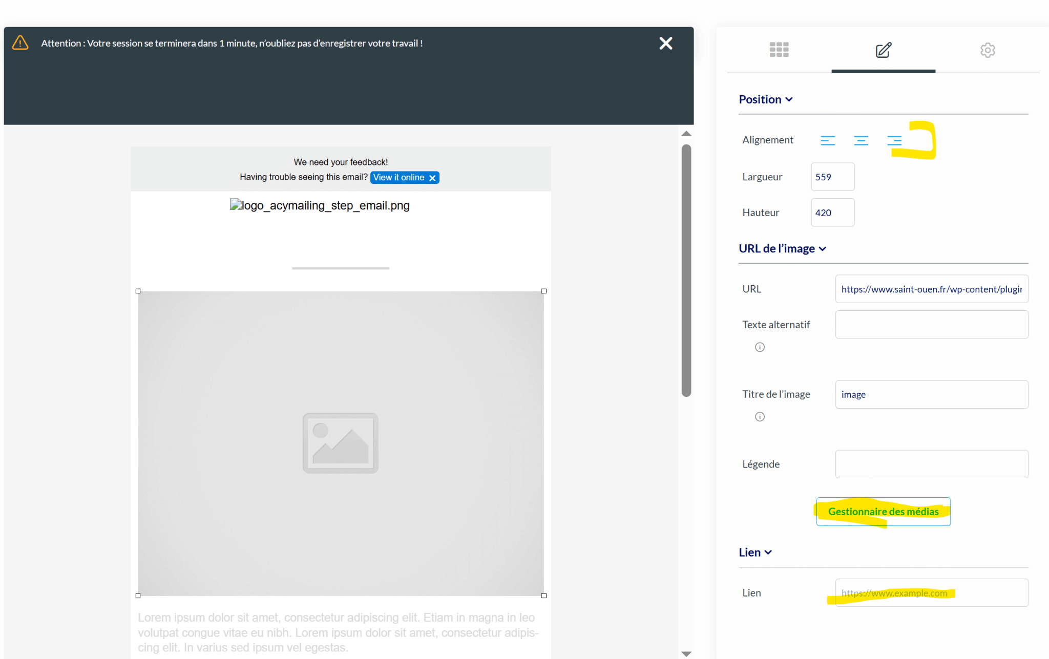The height and width of the screenshot is (659, 1049).
Task: Remove the View it online tag
Action: coord(432,178)
